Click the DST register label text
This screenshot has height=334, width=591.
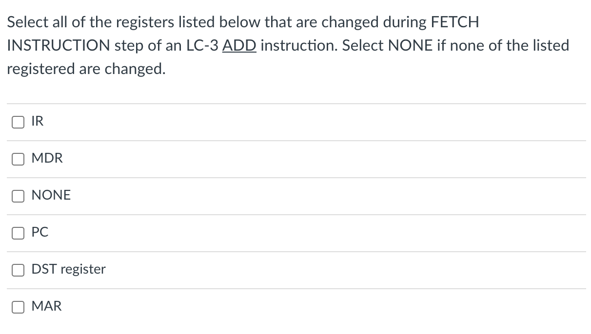click(68, 269)
